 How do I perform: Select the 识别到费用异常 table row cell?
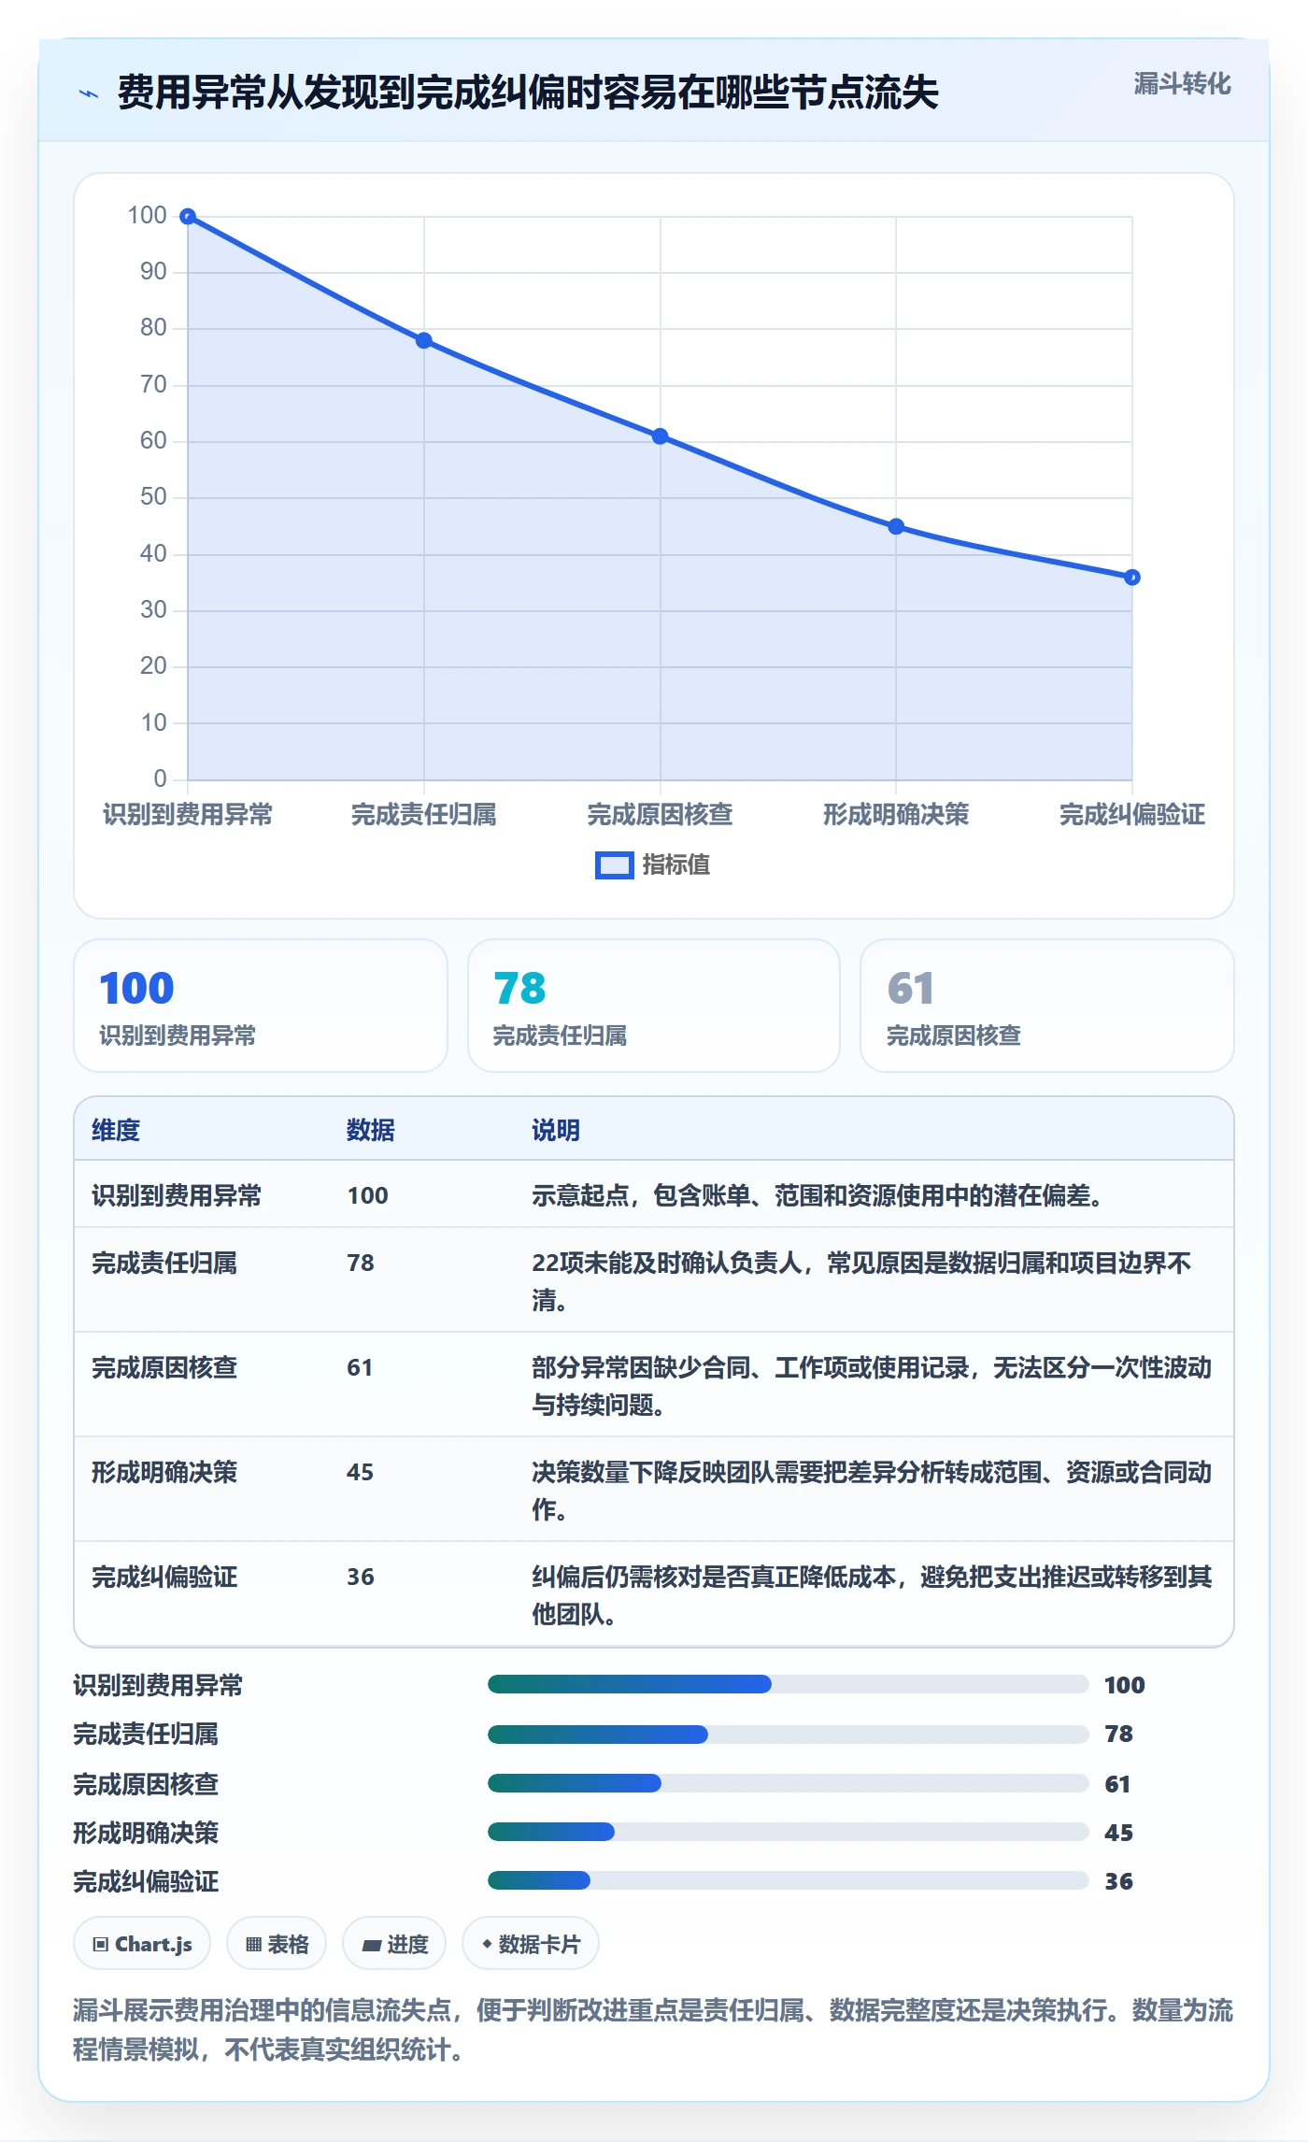coord(177,1195)
